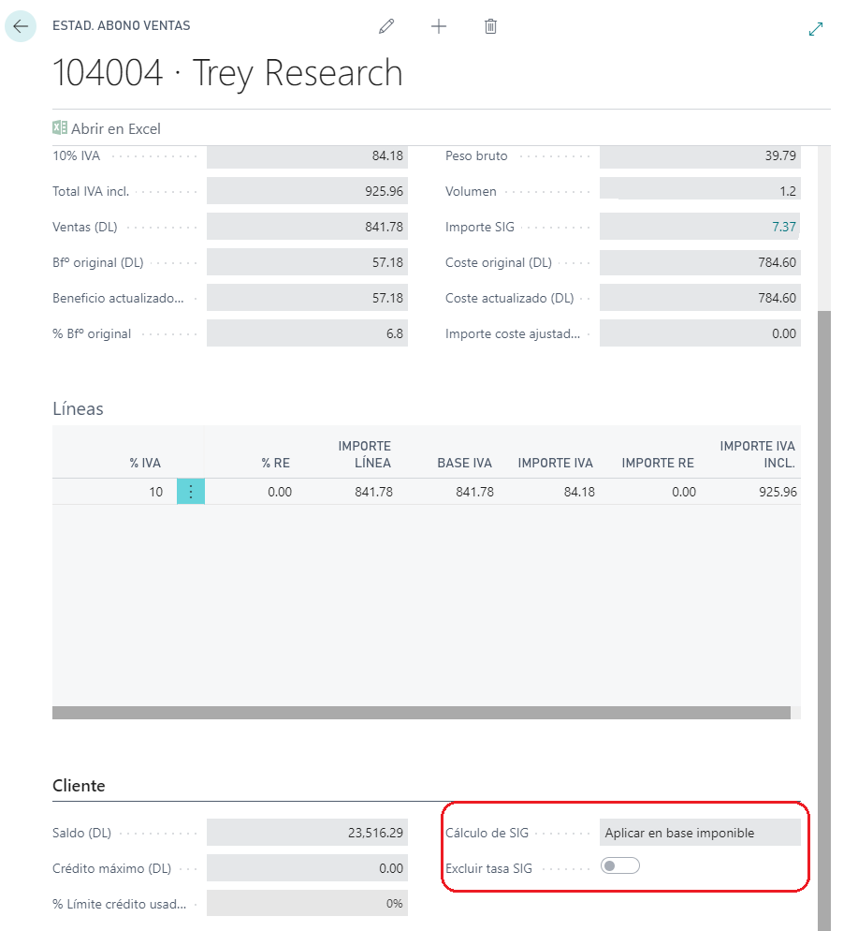Click the Coste actualizado (DL) value field
Image resolution: width=858 pixels, height=931 pixels.
(x=700, y=298)
